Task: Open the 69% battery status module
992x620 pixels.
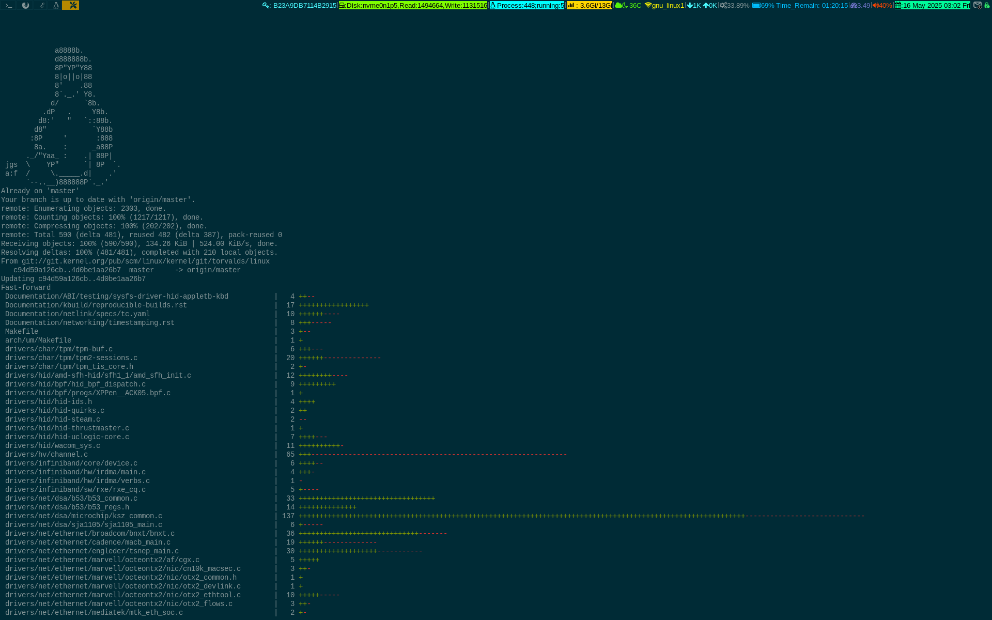Action: 800,6
